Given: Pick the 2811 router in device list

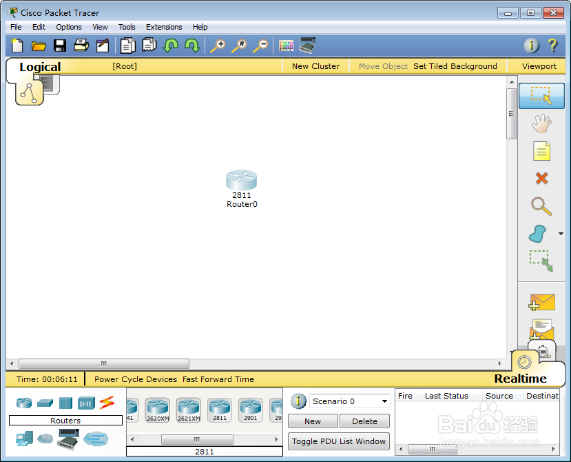Looking at the screenshot, I should pos(220,410).
